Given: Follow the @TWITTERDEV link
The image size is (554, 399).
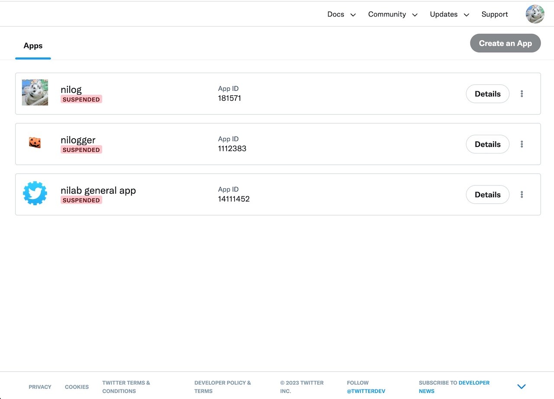Looking at the screenshot, I should [x=366, y=391].
